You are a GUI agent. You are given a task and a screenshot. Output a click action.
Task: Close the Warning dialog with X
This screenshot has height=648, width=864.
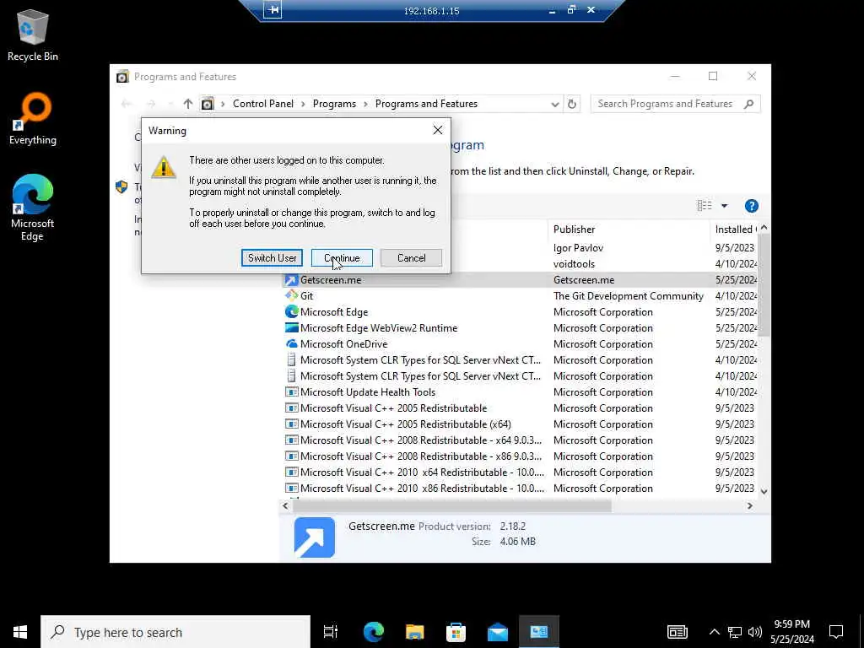click(438, 130)
